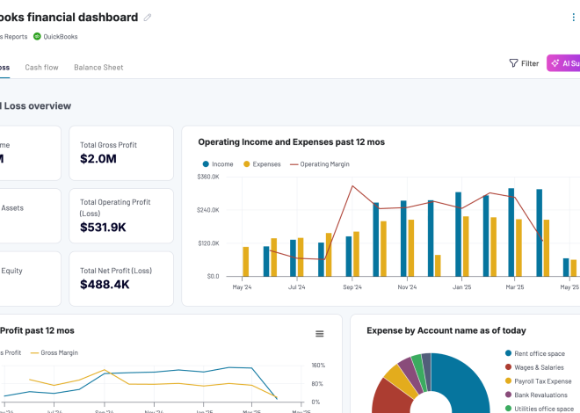This screenshot has height=413, width=580.
Task: Click the Total Operating Profit (Loss) card
Action: [121, 216]
